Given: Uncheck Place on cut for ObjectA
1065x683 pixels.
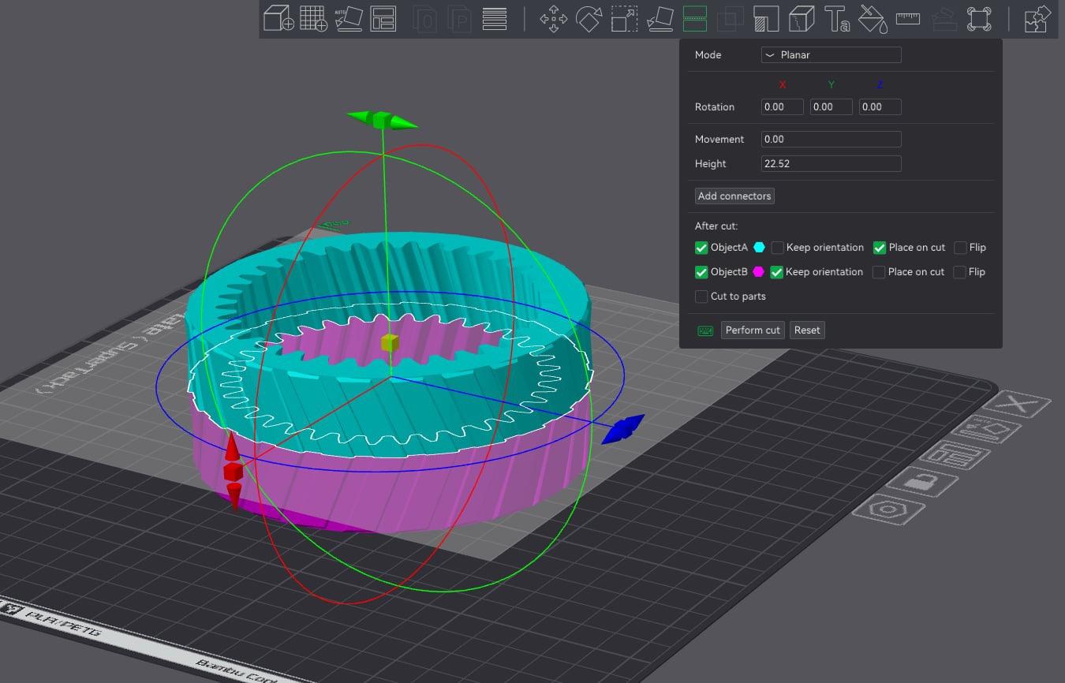Looking at the screenshot, I should pos(880,248).
